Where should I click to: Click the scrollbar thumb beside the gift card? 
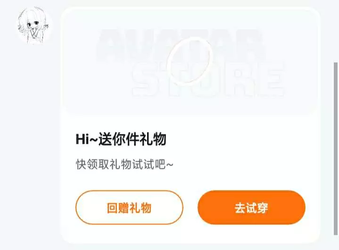tap(336, 149)
